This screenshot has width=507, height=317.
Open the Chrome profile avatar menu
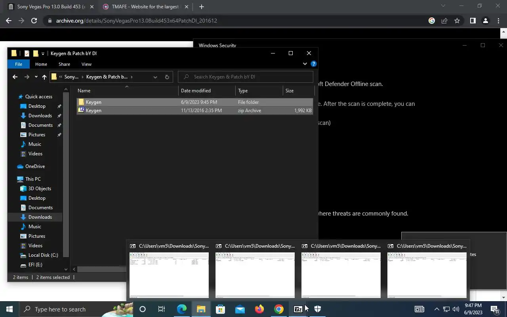click(x=485, y=21)
